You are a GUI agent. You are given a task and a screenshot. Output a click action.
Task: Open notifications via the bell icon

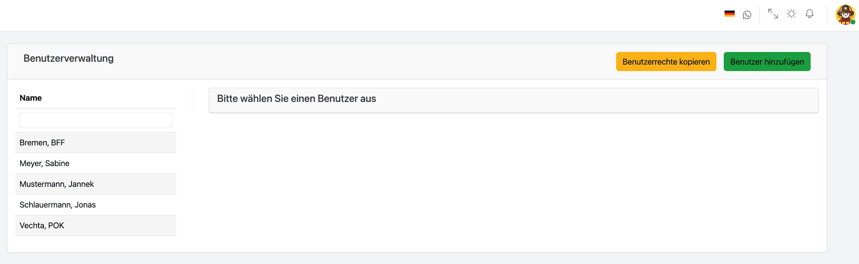tap(809, 14)
